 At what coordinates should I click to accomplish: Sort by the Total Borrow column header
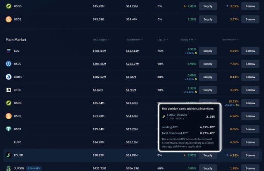tap(134, 40)
